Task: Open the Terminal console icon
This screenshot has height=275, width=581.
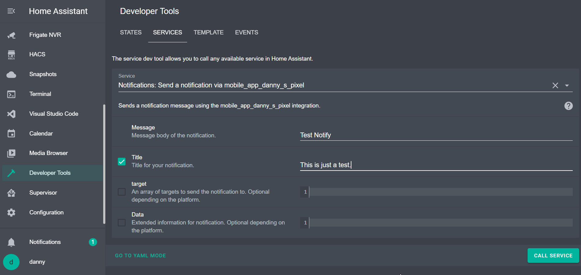Action: (x=11, y=94)
